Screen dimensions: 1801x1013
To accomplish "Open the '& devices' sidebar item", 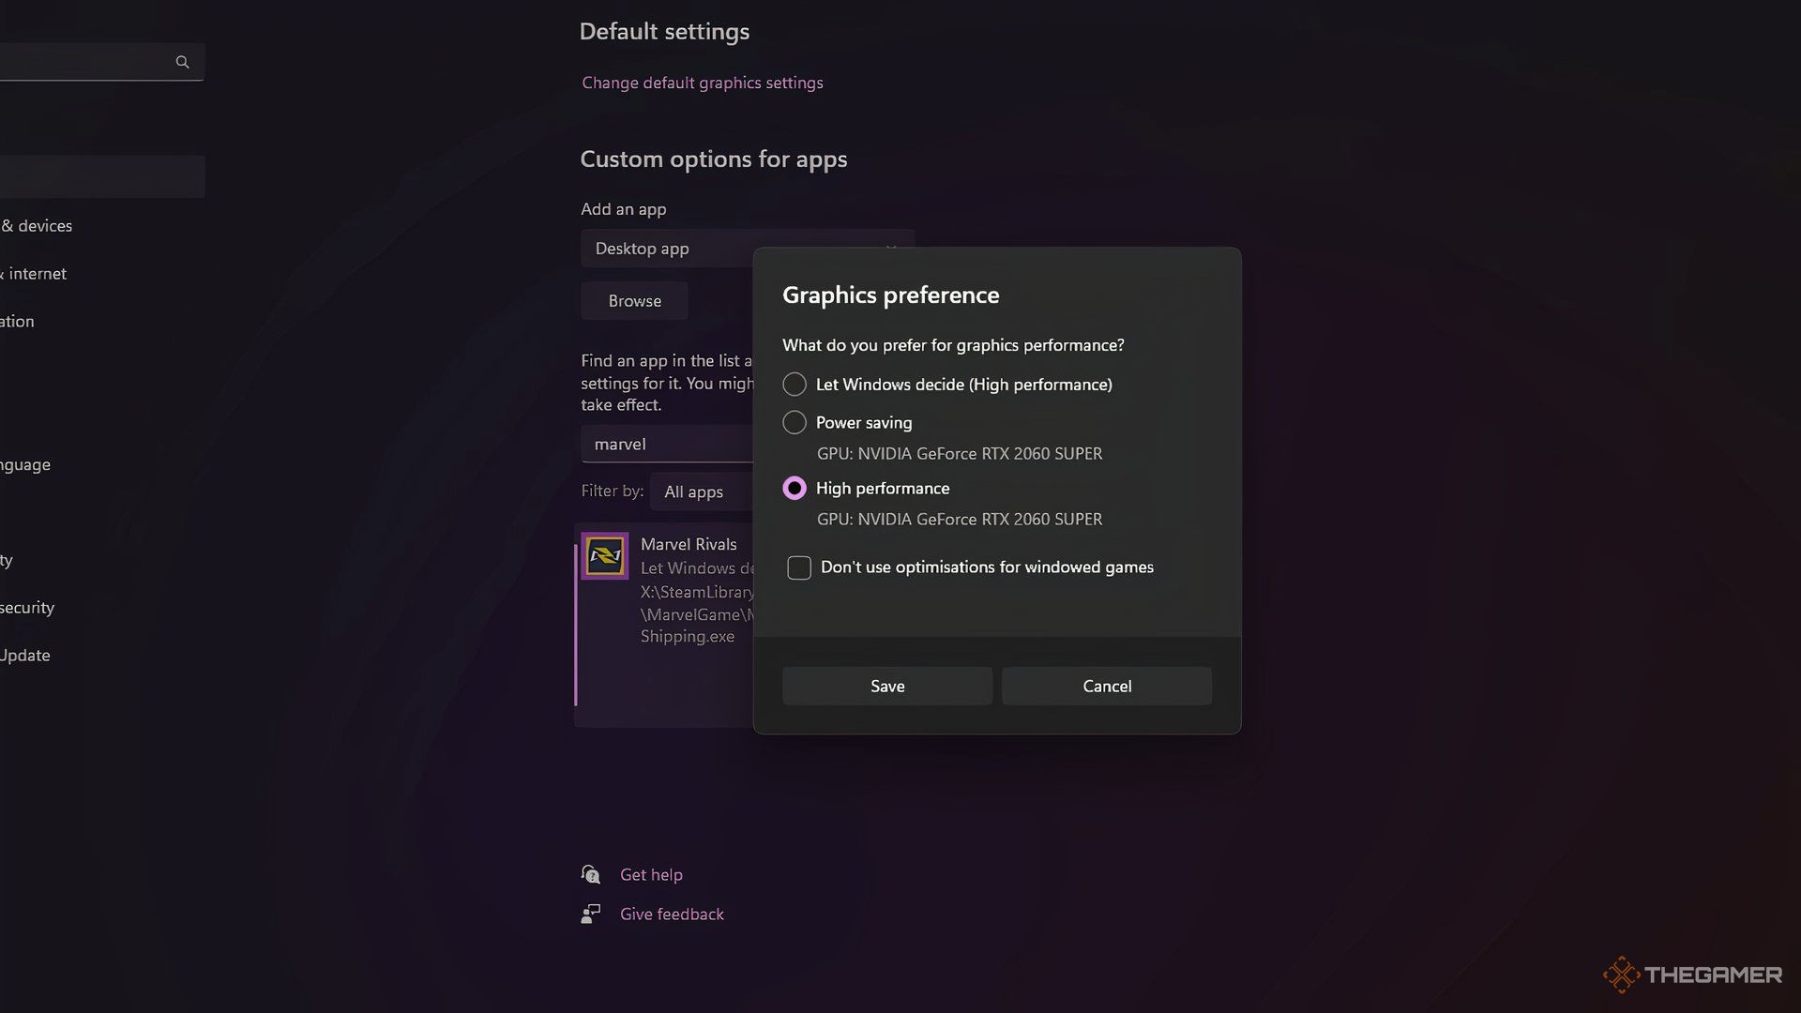I will click(x=37, y=226).
